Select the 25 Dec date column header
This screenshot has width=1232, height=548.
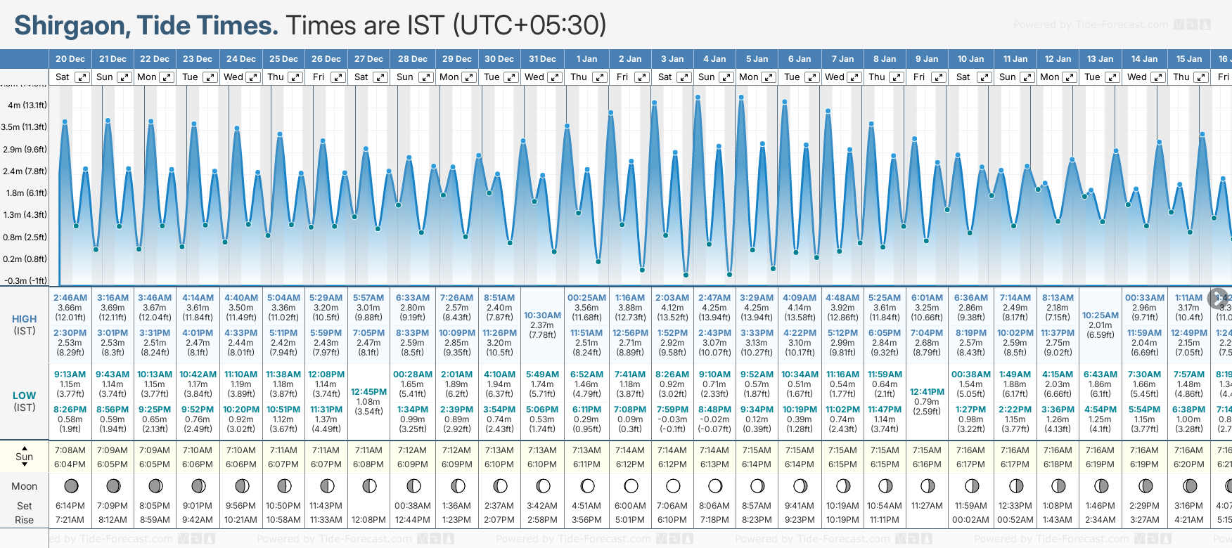click(283, 59)
